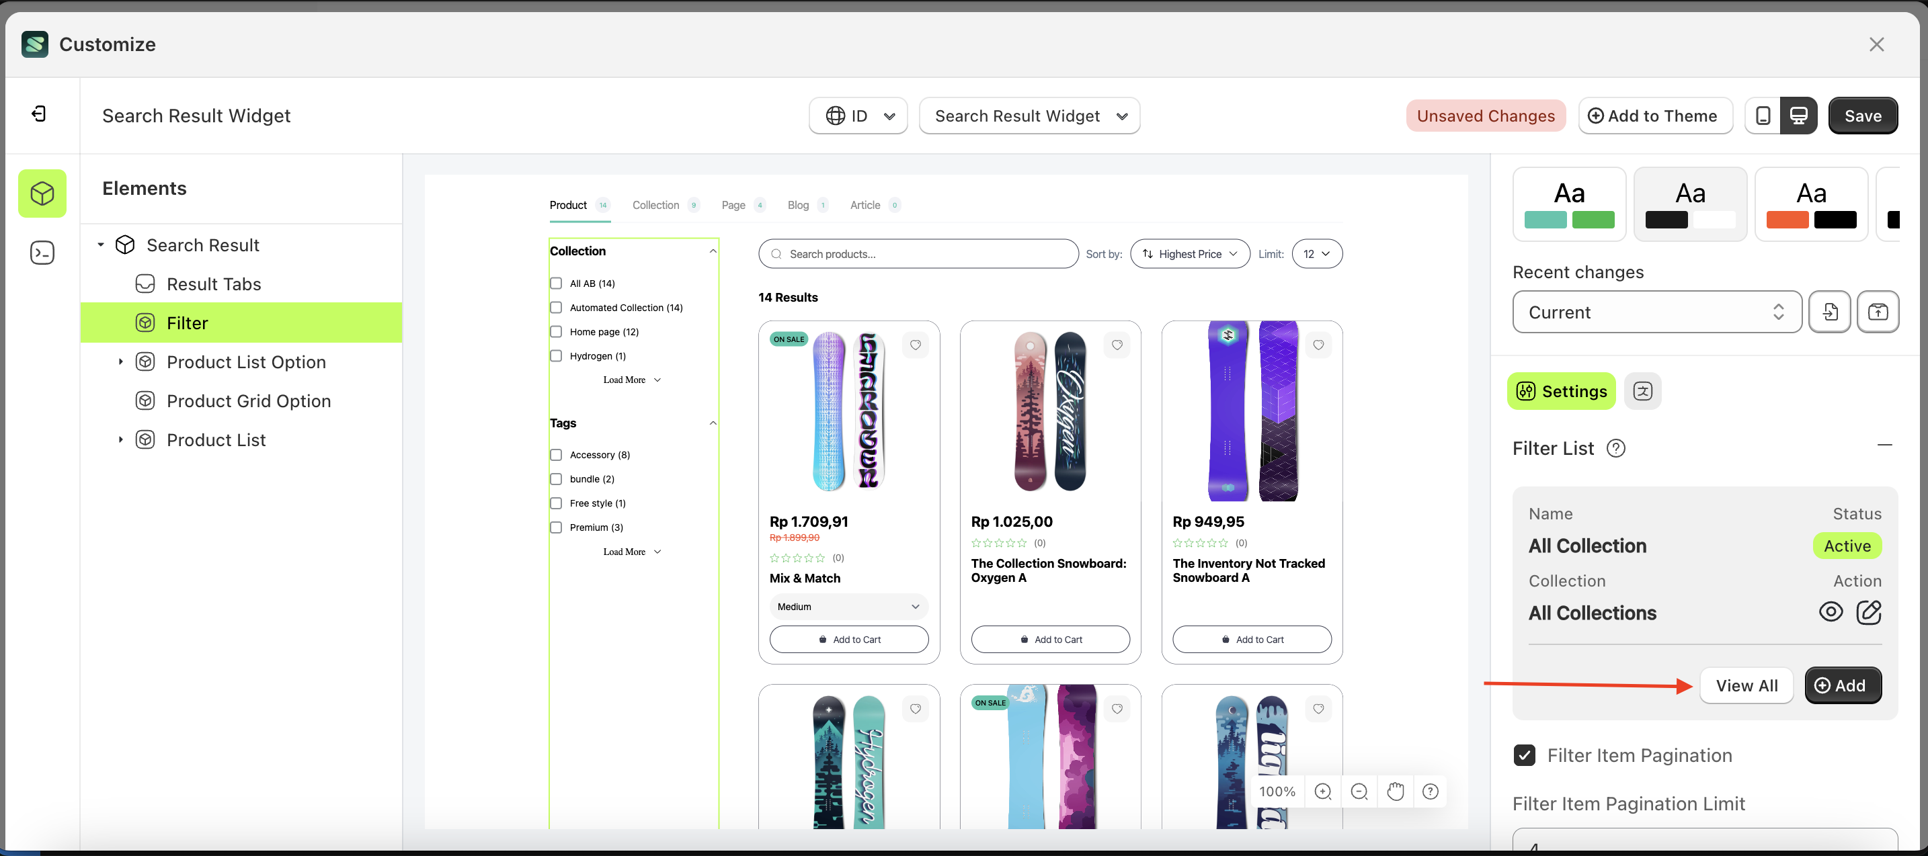The height and width of the screenshot is (856, 1928).
Task: Open the Elements panel in the left sidebar
Action: point(42,193)
